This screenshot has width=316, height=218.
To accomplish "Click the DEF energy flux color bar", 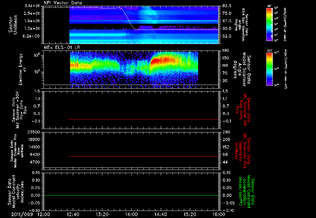I will pyautogui.click(x=270, y=69).
